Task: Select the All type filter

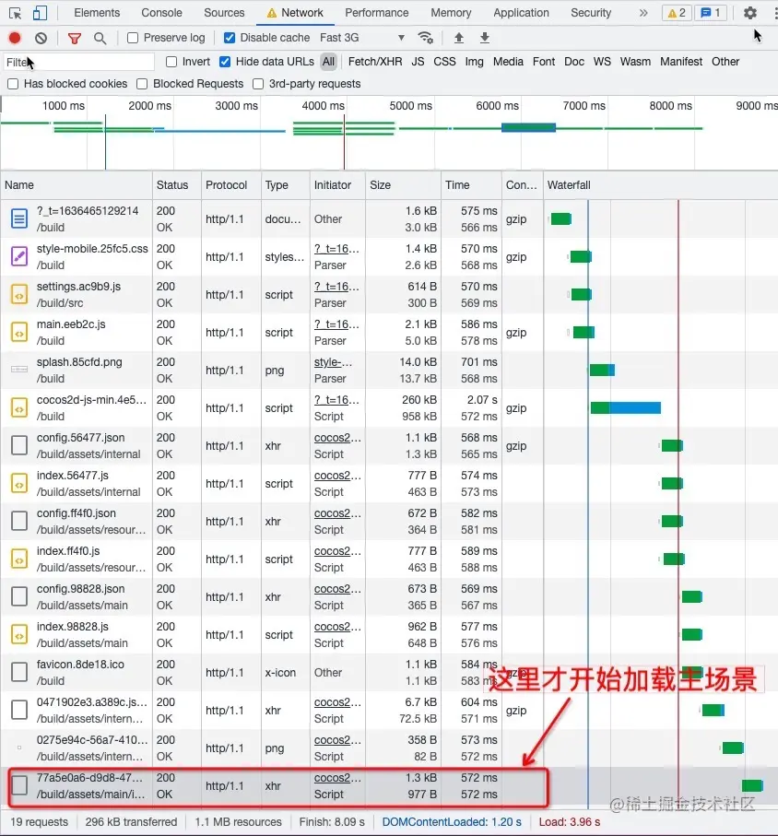Action: click(x=328, y=62)
